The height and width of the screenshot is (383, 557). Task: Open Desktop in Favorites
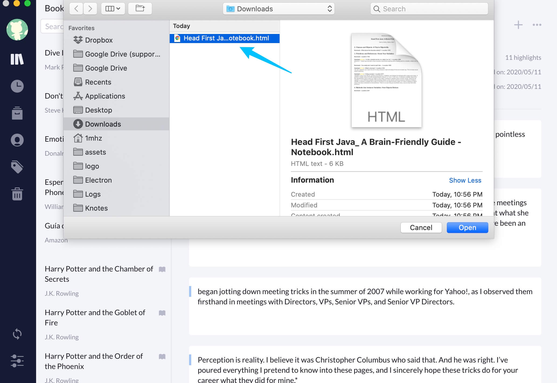tap(116, 110)
